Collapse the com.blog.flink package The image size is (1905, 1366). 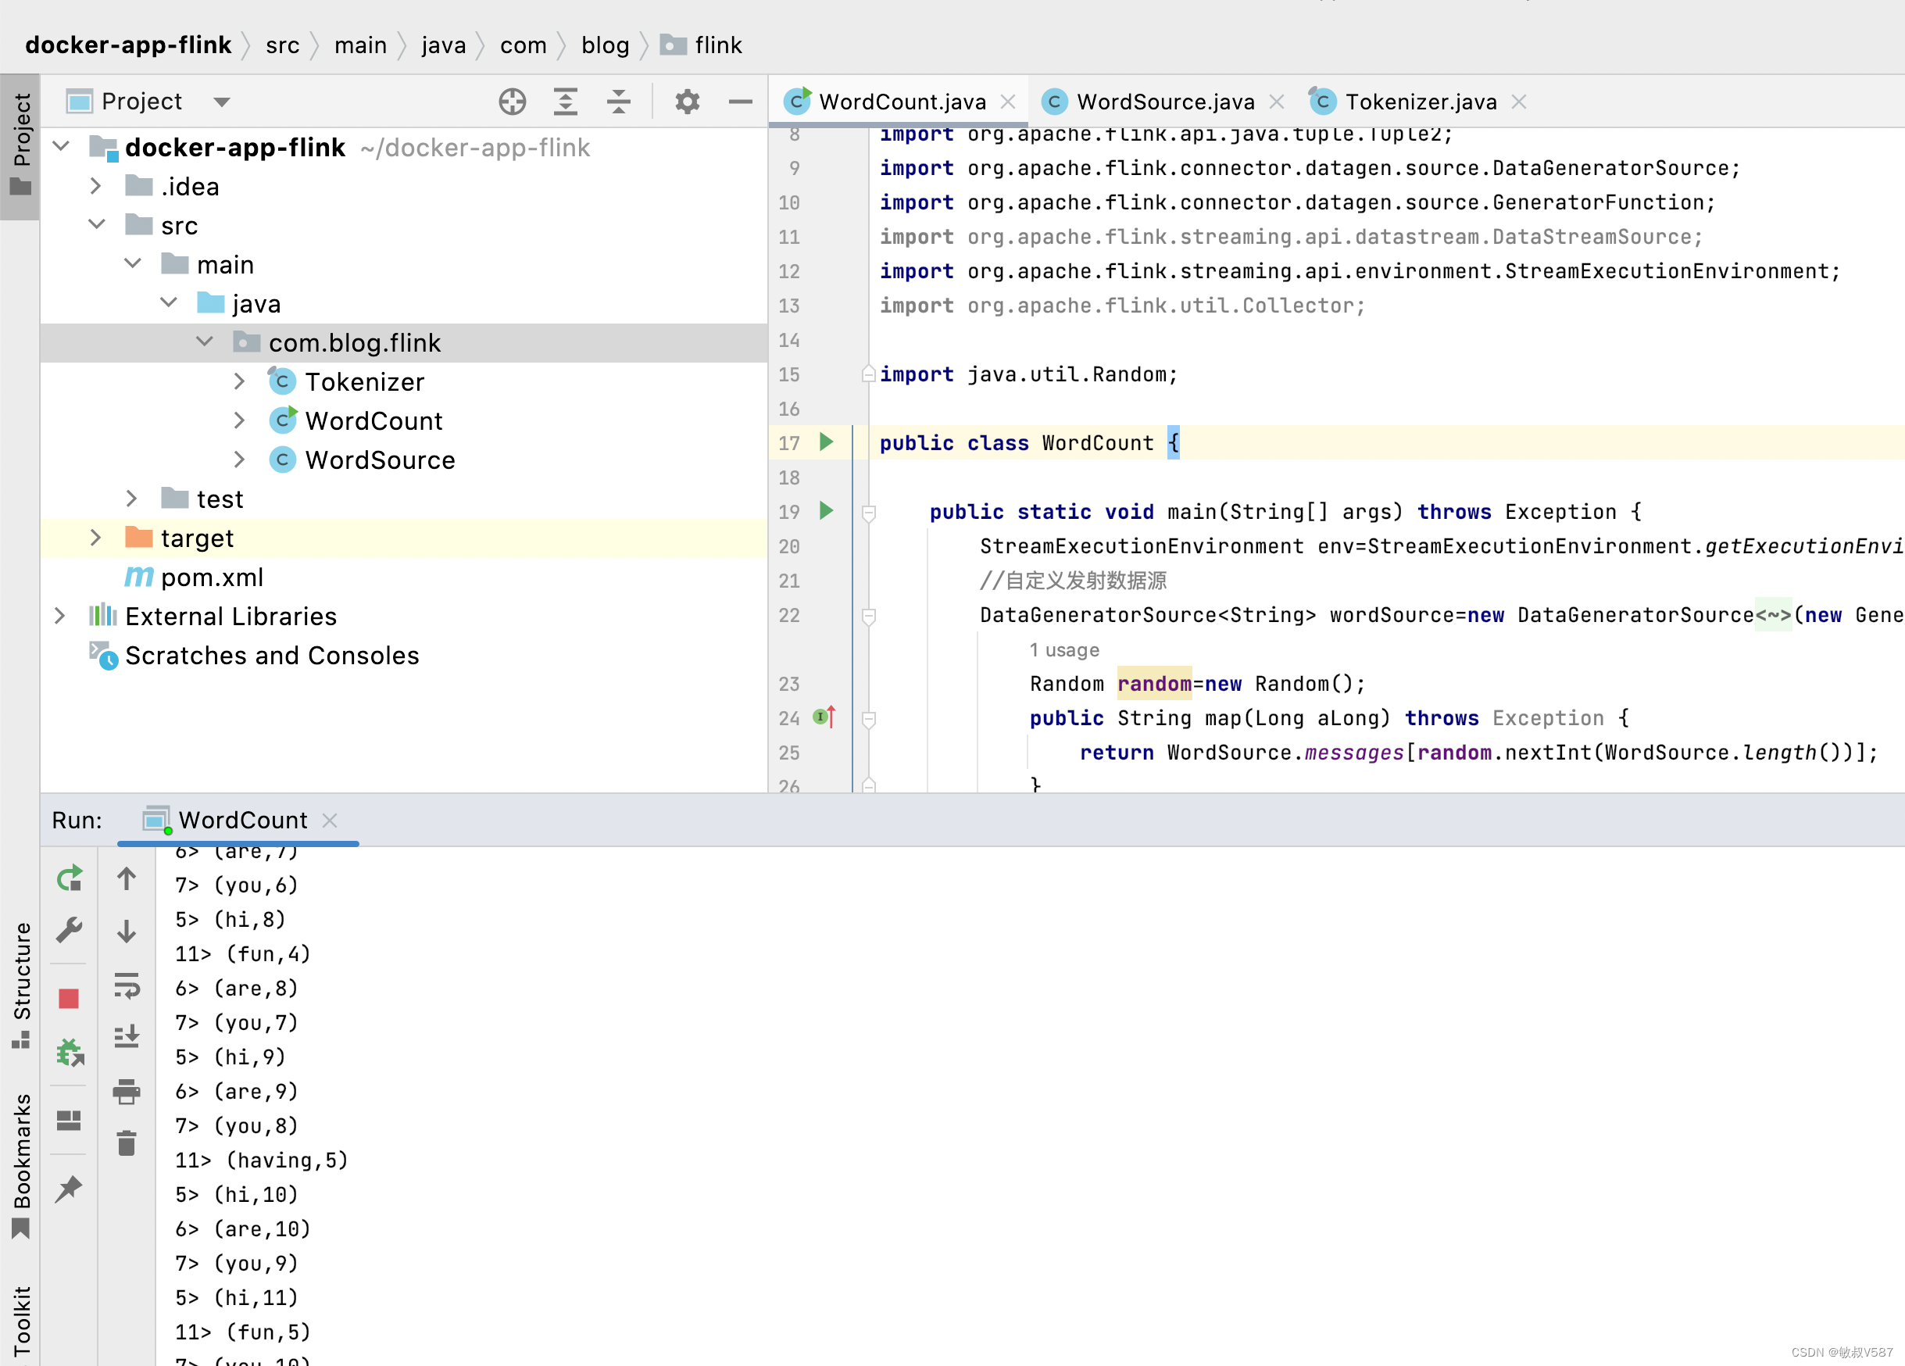point(204,342)
